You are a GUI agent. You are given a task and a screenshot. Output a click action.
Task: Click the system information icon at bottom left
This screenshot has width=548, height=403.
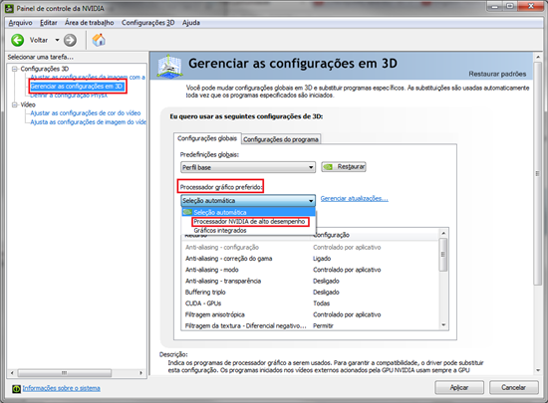point(16,388)
